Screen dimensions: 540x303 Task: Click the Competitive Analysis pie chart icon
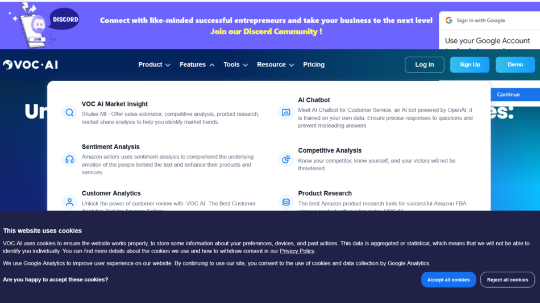(286, 159)
